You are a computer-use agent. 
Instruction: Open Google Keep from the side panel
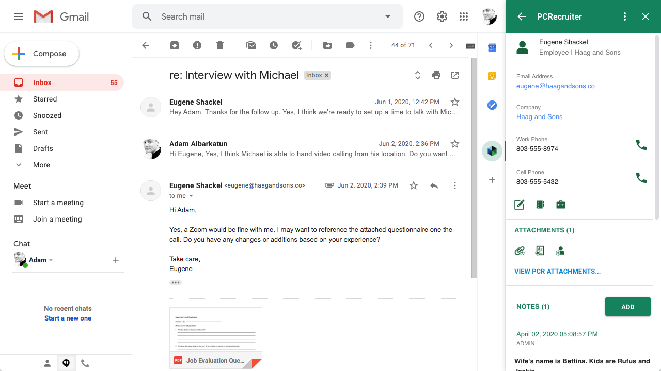pyautogui.click(x=492, y=76)
